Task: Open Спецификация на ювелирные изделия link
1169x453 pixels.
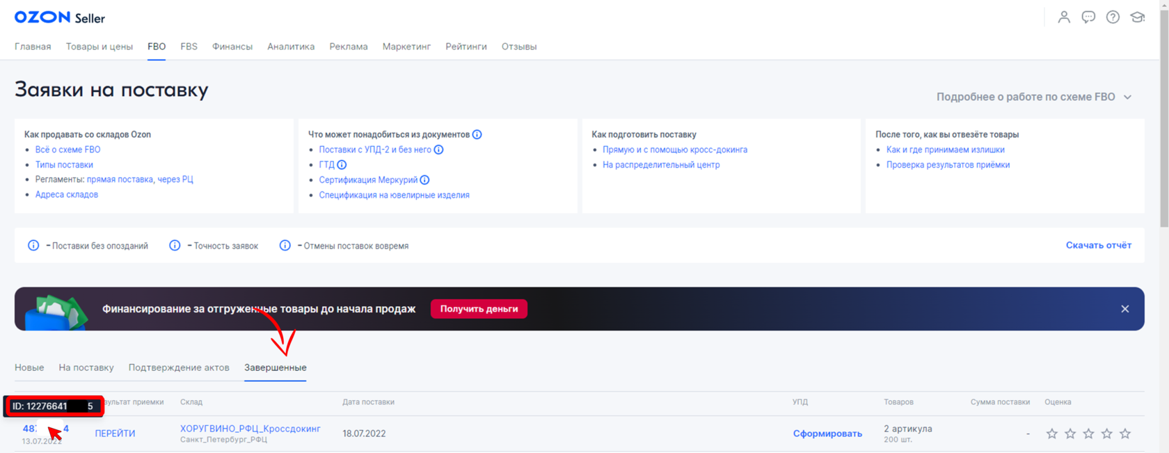Action: coord(395,195)
